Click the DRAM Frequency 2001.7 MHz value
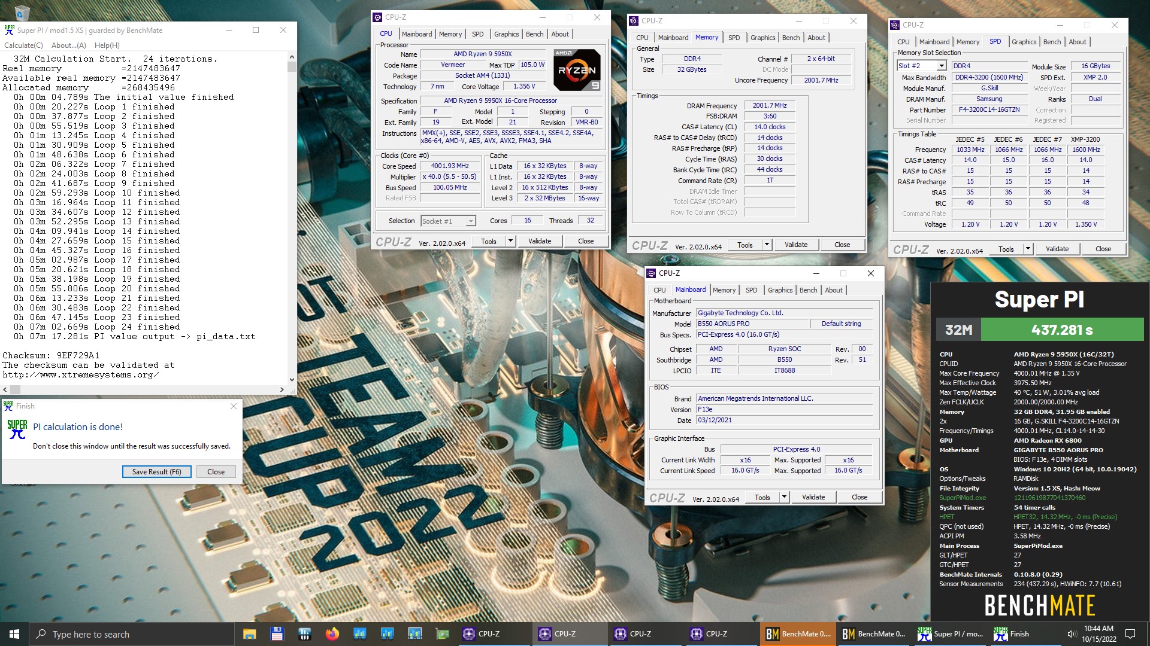Viewport: 1150px width, 646px height. [x=770, y=106]
